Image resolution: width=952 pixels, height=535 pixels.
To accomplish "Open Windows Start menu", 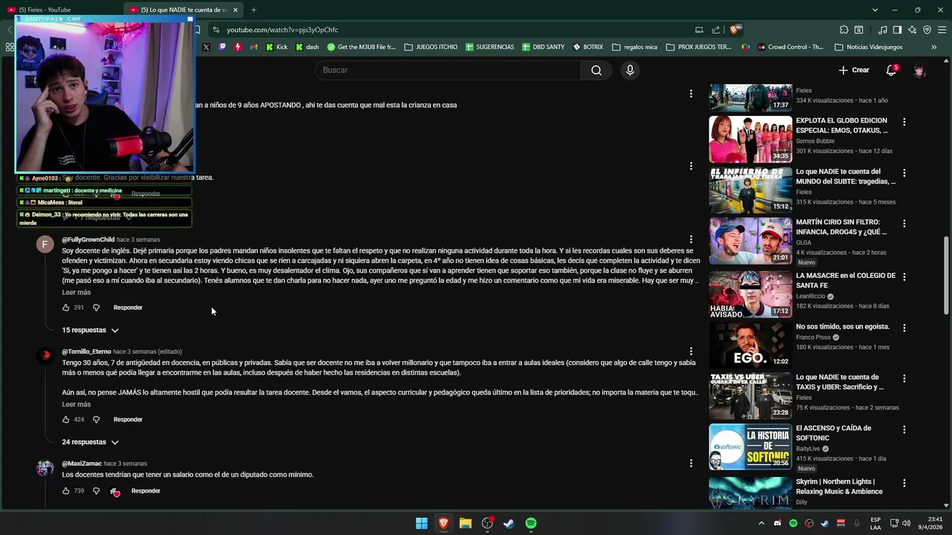I will [x=422, y=523].
